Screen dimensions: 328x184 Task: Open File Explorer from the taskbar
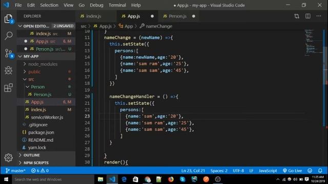(x=100, y=179)
